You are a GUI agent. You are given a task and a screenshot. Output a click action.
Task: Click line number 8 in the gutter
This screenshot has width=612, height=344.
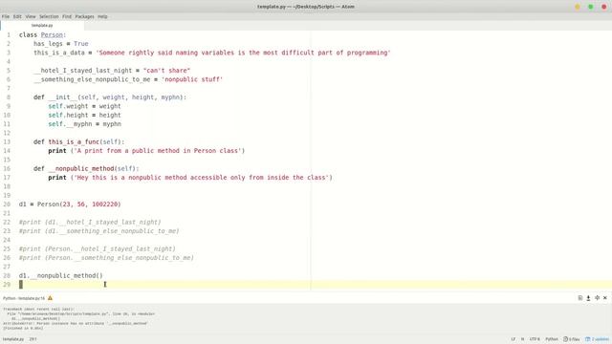[9, 97]
